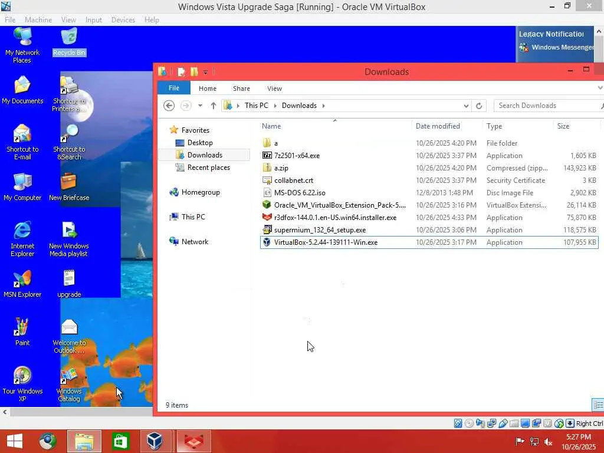604x453 pixels.
Task: Open the File ribbon tab
Action: [174, 88]
